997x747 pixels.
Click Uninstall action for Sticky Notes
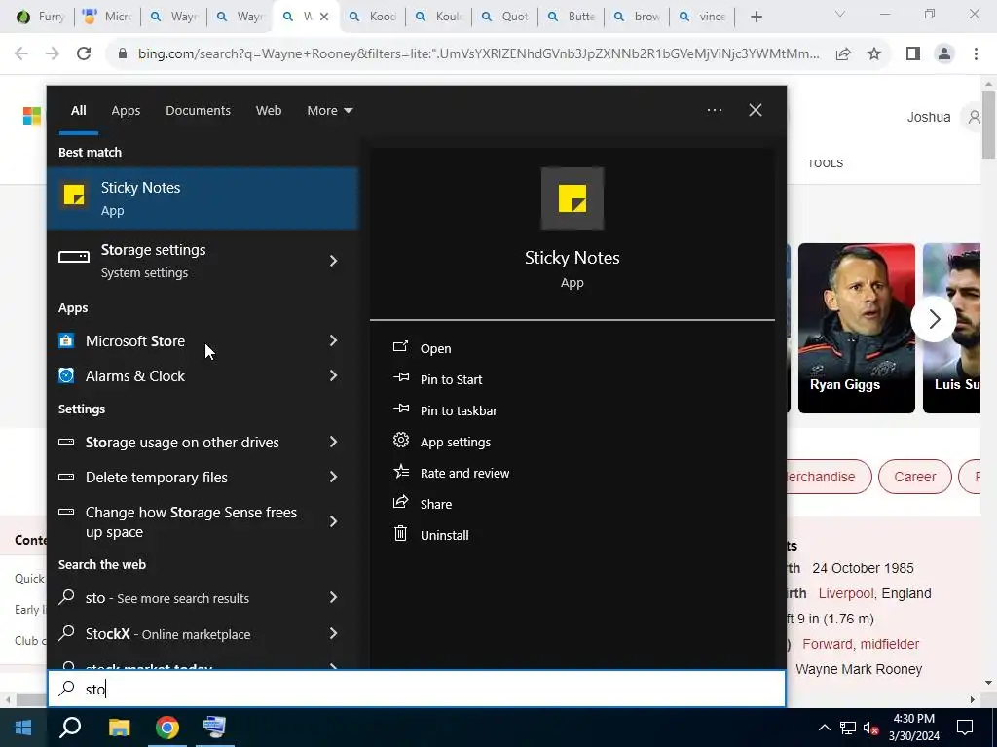tap(444, 535)
